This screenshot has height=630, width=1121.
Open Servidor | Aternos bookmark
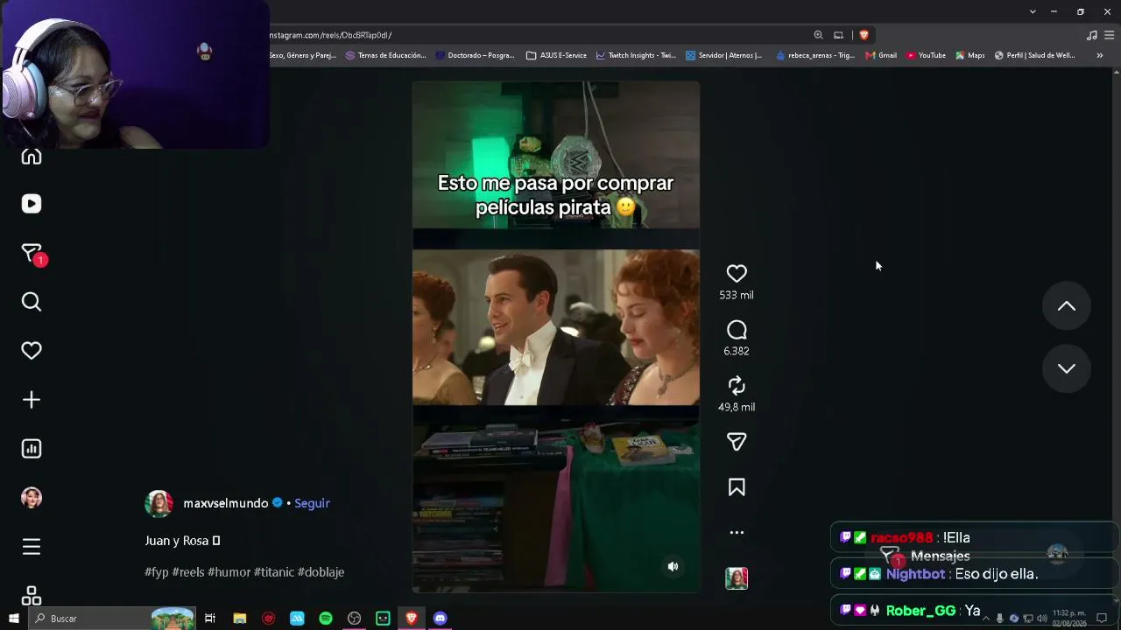coord(724,55)
